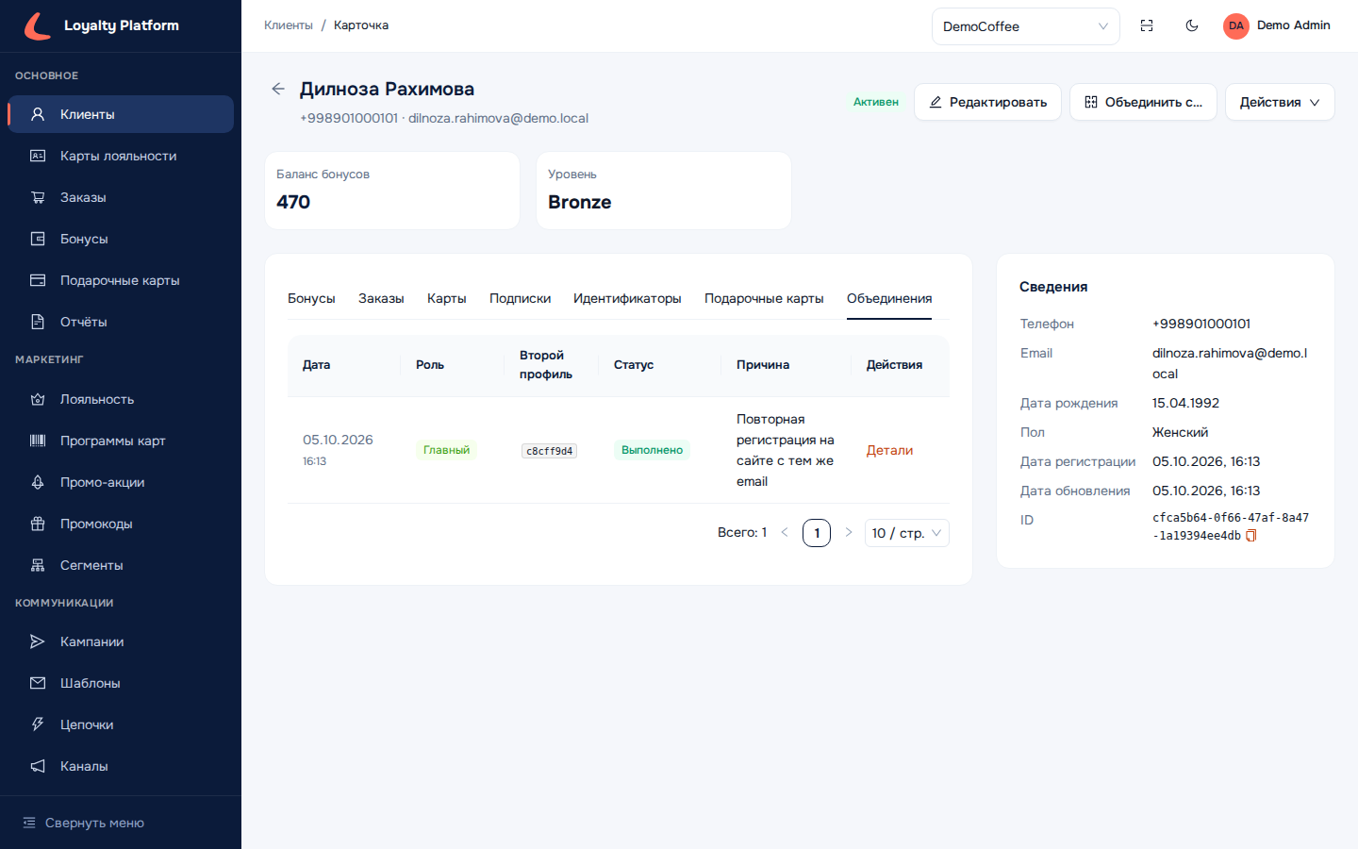Open Карты лояльности icon in sidebar
The image size is (1358, 849).
tap(38, 156)
